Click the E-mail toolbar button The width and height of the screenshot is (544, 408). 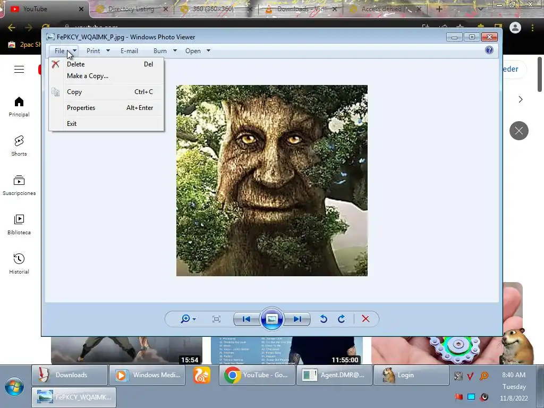point(129,51)
